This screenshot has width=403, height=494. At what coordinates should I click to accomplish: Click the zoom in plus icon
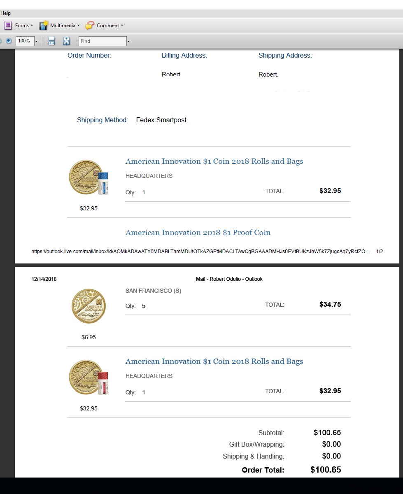[x=9, y=41]
